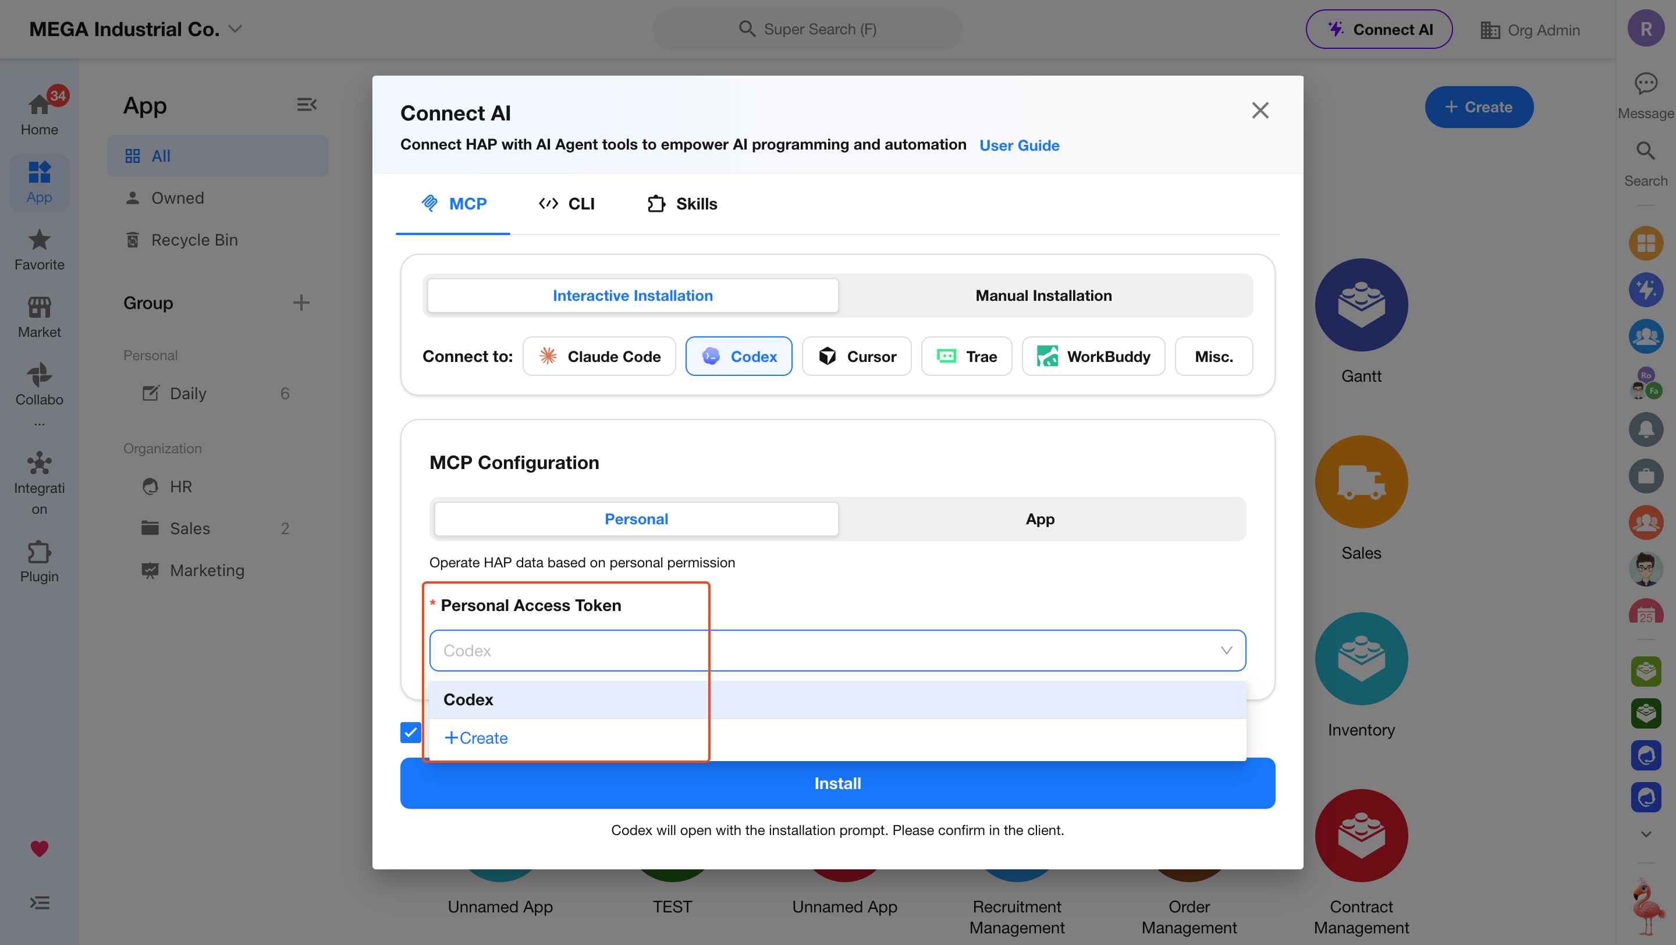The width and height of the screenshot is (1676, 945).
Task: Show All apps in navigation
Action: [217, 156]
